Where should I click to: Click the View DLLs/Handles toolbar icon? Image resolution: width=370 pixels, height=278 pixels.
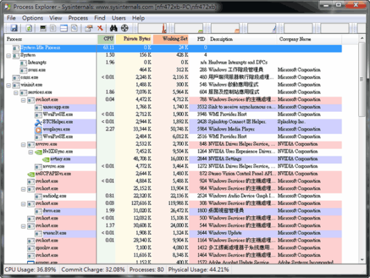[74, 28]
